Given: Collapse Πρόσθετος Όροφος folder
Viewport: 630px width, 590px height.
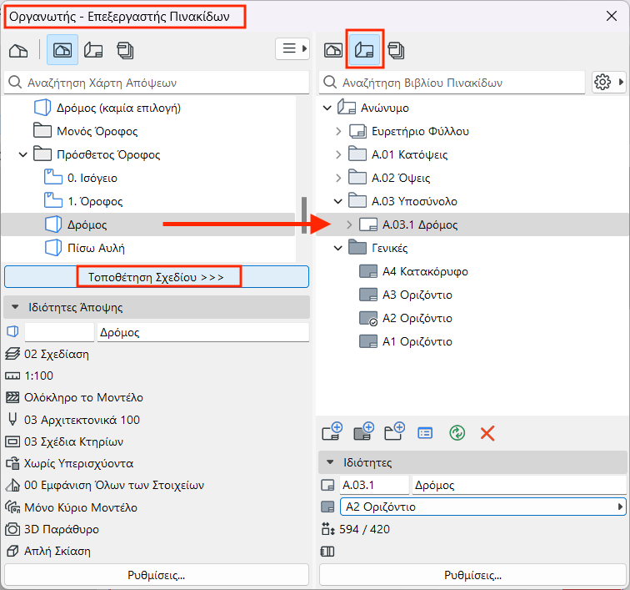Looking at the screenshot, I should coord(22,154).
